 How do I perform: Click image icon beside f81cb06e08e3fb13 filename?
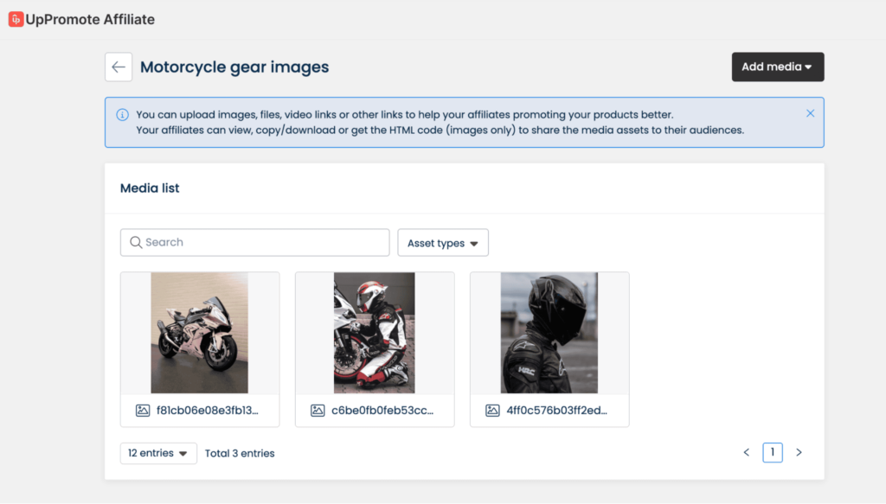143,411
